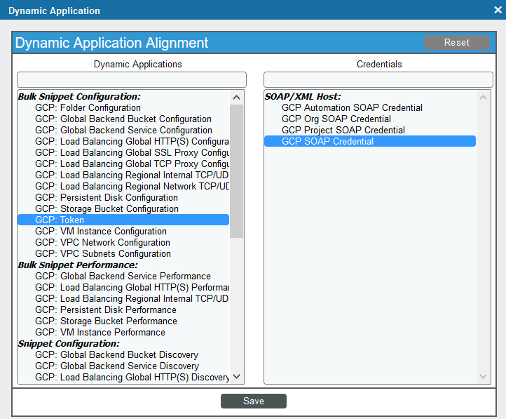Click the Bulk Snippet Configuration group header
Image resolution: width=506 pixels, height=419 pixels.
coord(79,97)
